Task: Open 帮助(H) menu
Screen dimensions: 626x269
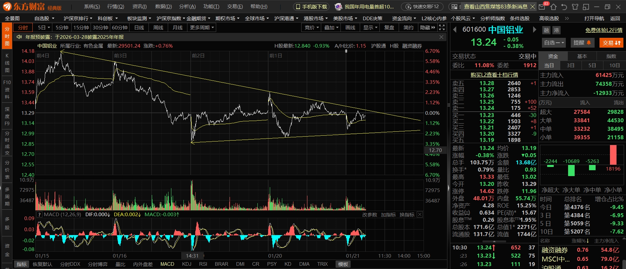Action: 259,7
